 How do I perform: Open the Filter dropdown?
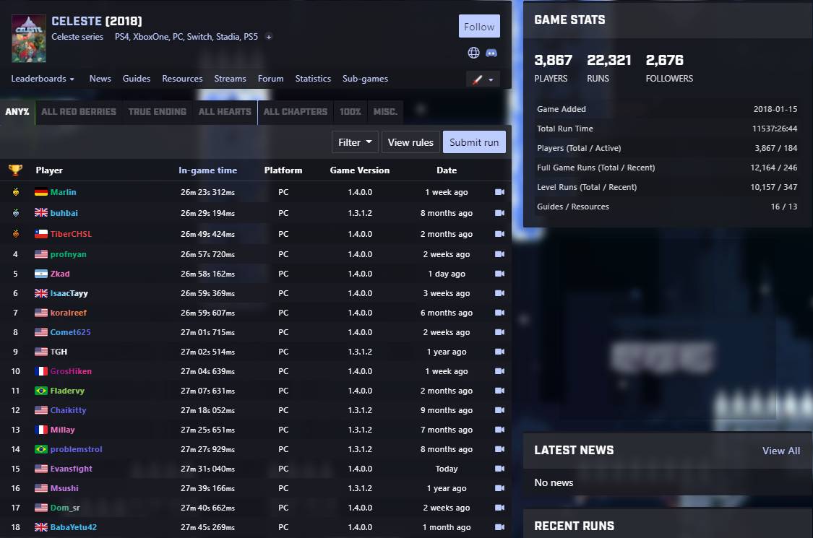pos(355,142)
